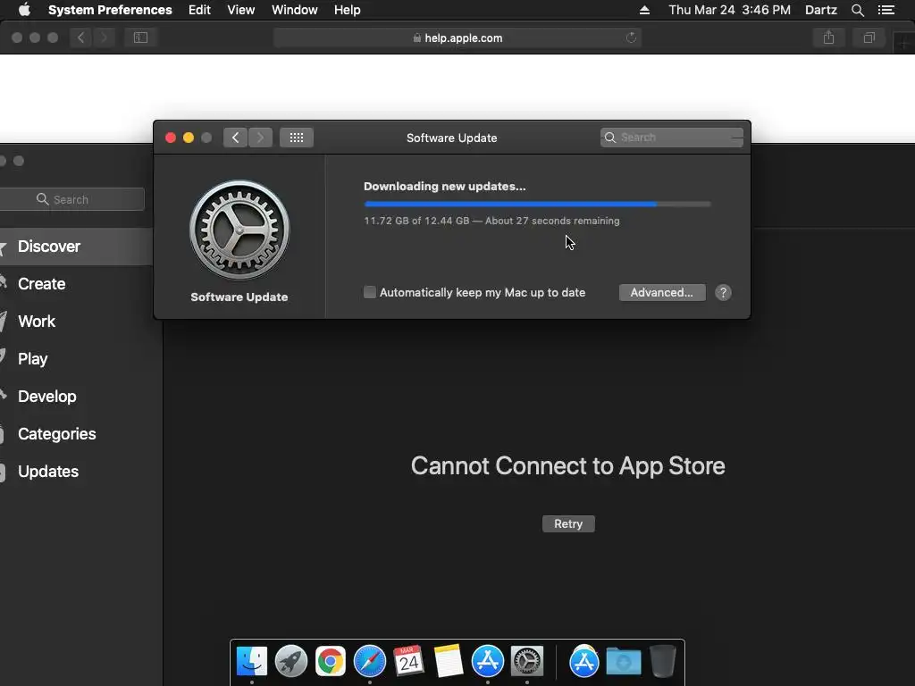Open Calendar icon showing 24
The height and width of the screenshot is (686, 915).
point(408,662)
